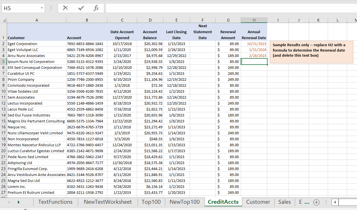Open the Insert Function fx dialog

click(96, 8)
